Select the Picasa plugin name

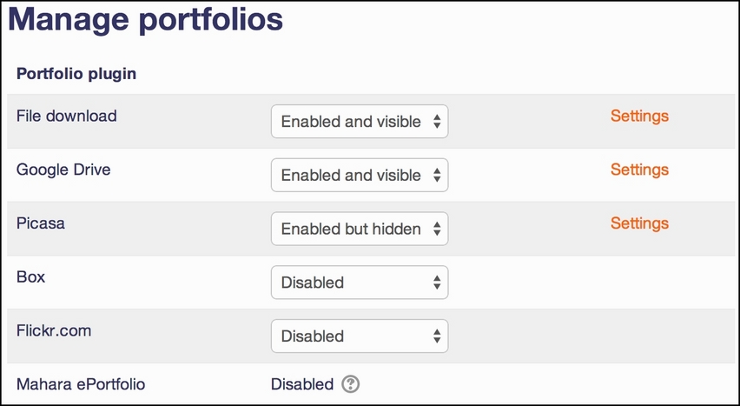(41, 223)
